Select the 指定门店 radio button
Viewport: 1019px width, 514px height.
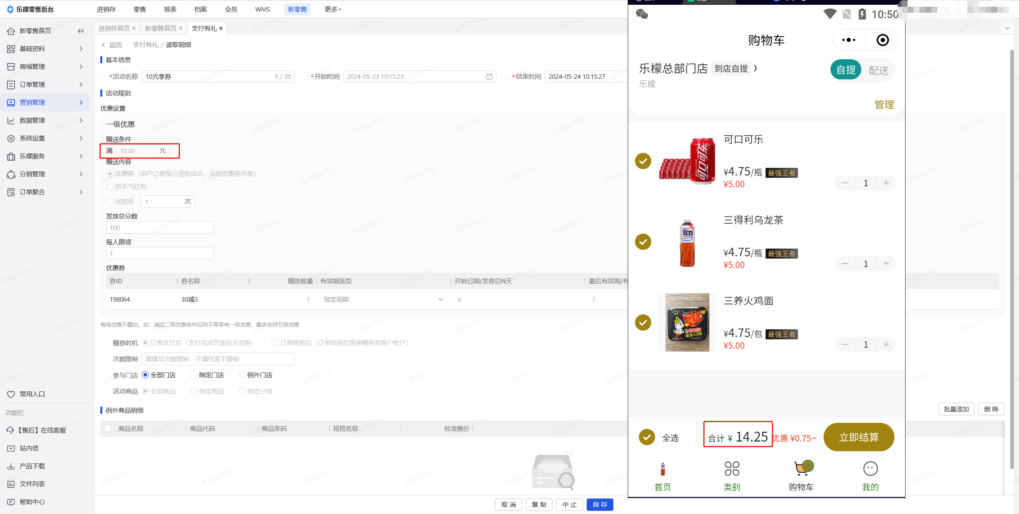click(x=193, y=375)
